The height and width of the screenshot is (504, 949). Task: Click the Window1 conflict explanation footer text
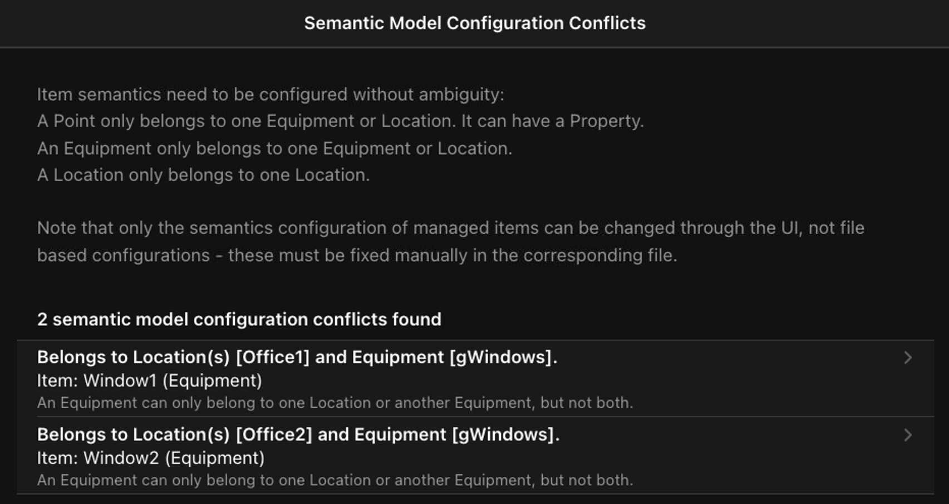click(x=335, y=403)
